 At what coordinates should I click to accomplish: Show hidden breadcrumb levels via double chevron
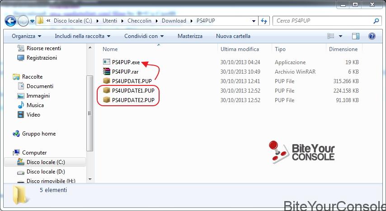click(x=48, y=21)
